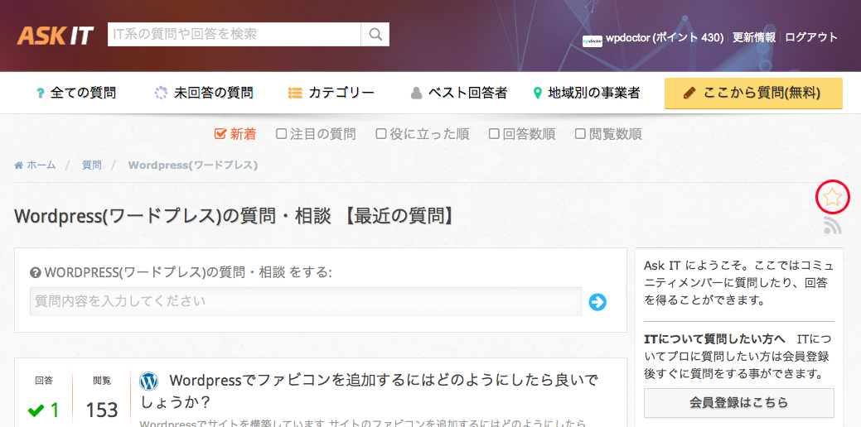
Task: Click the ASK IT logo
Action: click(x=56, y=36)
